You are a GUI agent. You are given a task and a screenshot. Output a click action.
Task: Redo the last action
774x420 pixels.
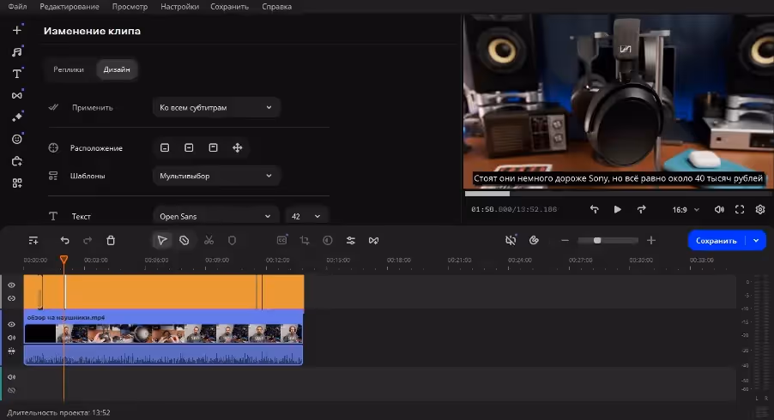tap(88, 241)
